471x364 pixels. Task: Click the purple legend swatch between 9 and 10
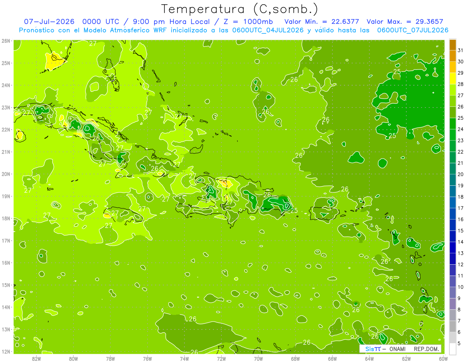(x=453, y=293)
